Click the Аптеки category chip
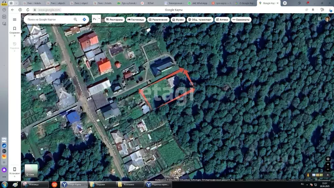 coord(222,20)
